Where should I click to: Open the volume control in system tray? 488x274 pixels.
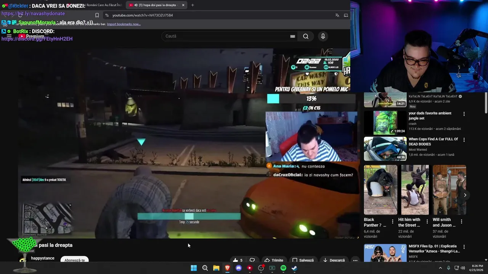[463, 268]
